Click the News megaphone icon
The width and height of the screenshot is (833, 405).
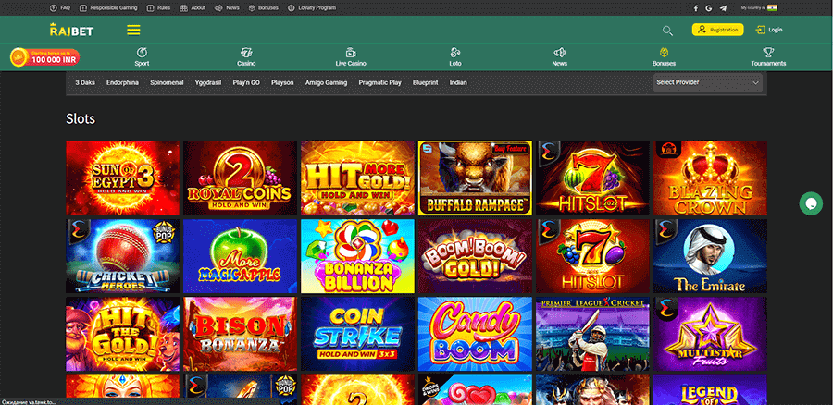pos(559,53)
